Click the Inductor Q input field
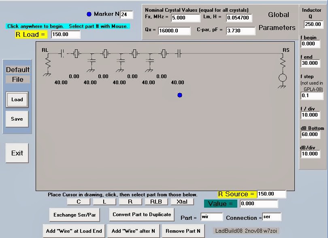This screenshot has height=238, width=328. point(313,24)
